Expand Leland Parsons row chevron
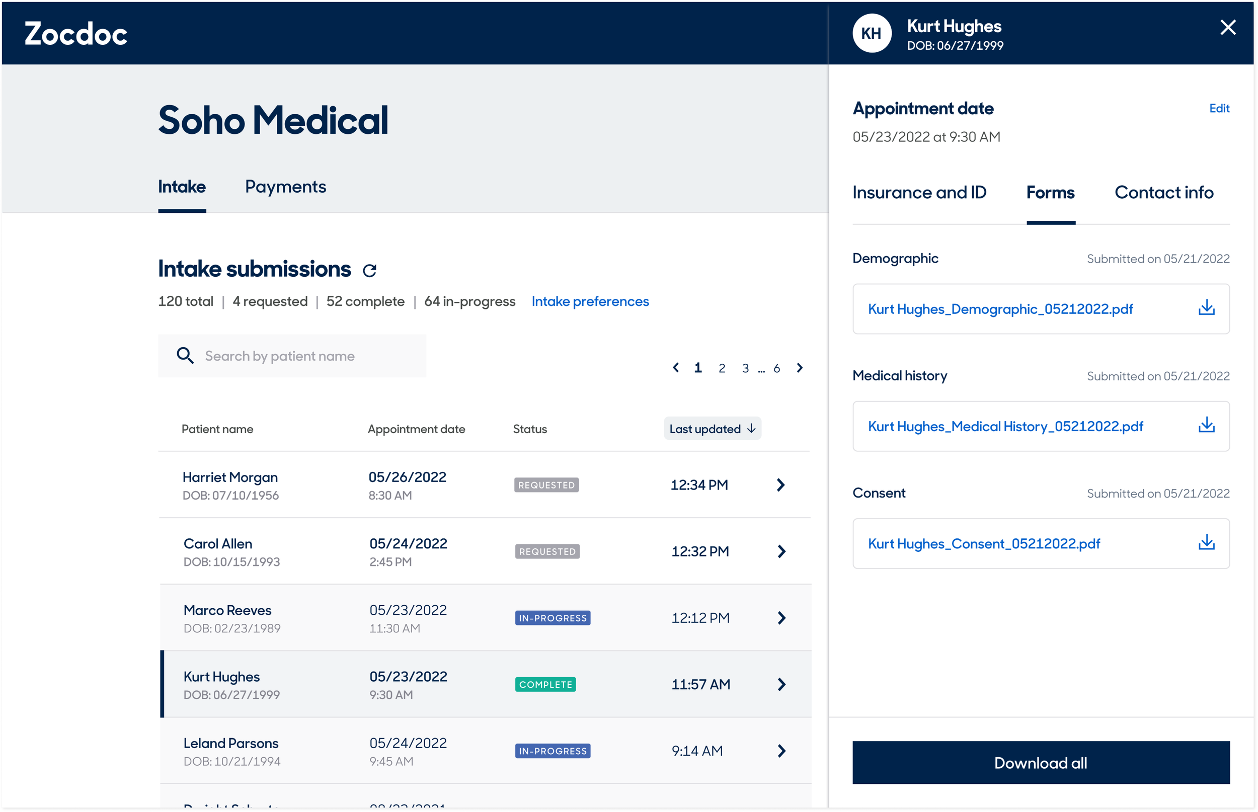 (x=781, y=750)
